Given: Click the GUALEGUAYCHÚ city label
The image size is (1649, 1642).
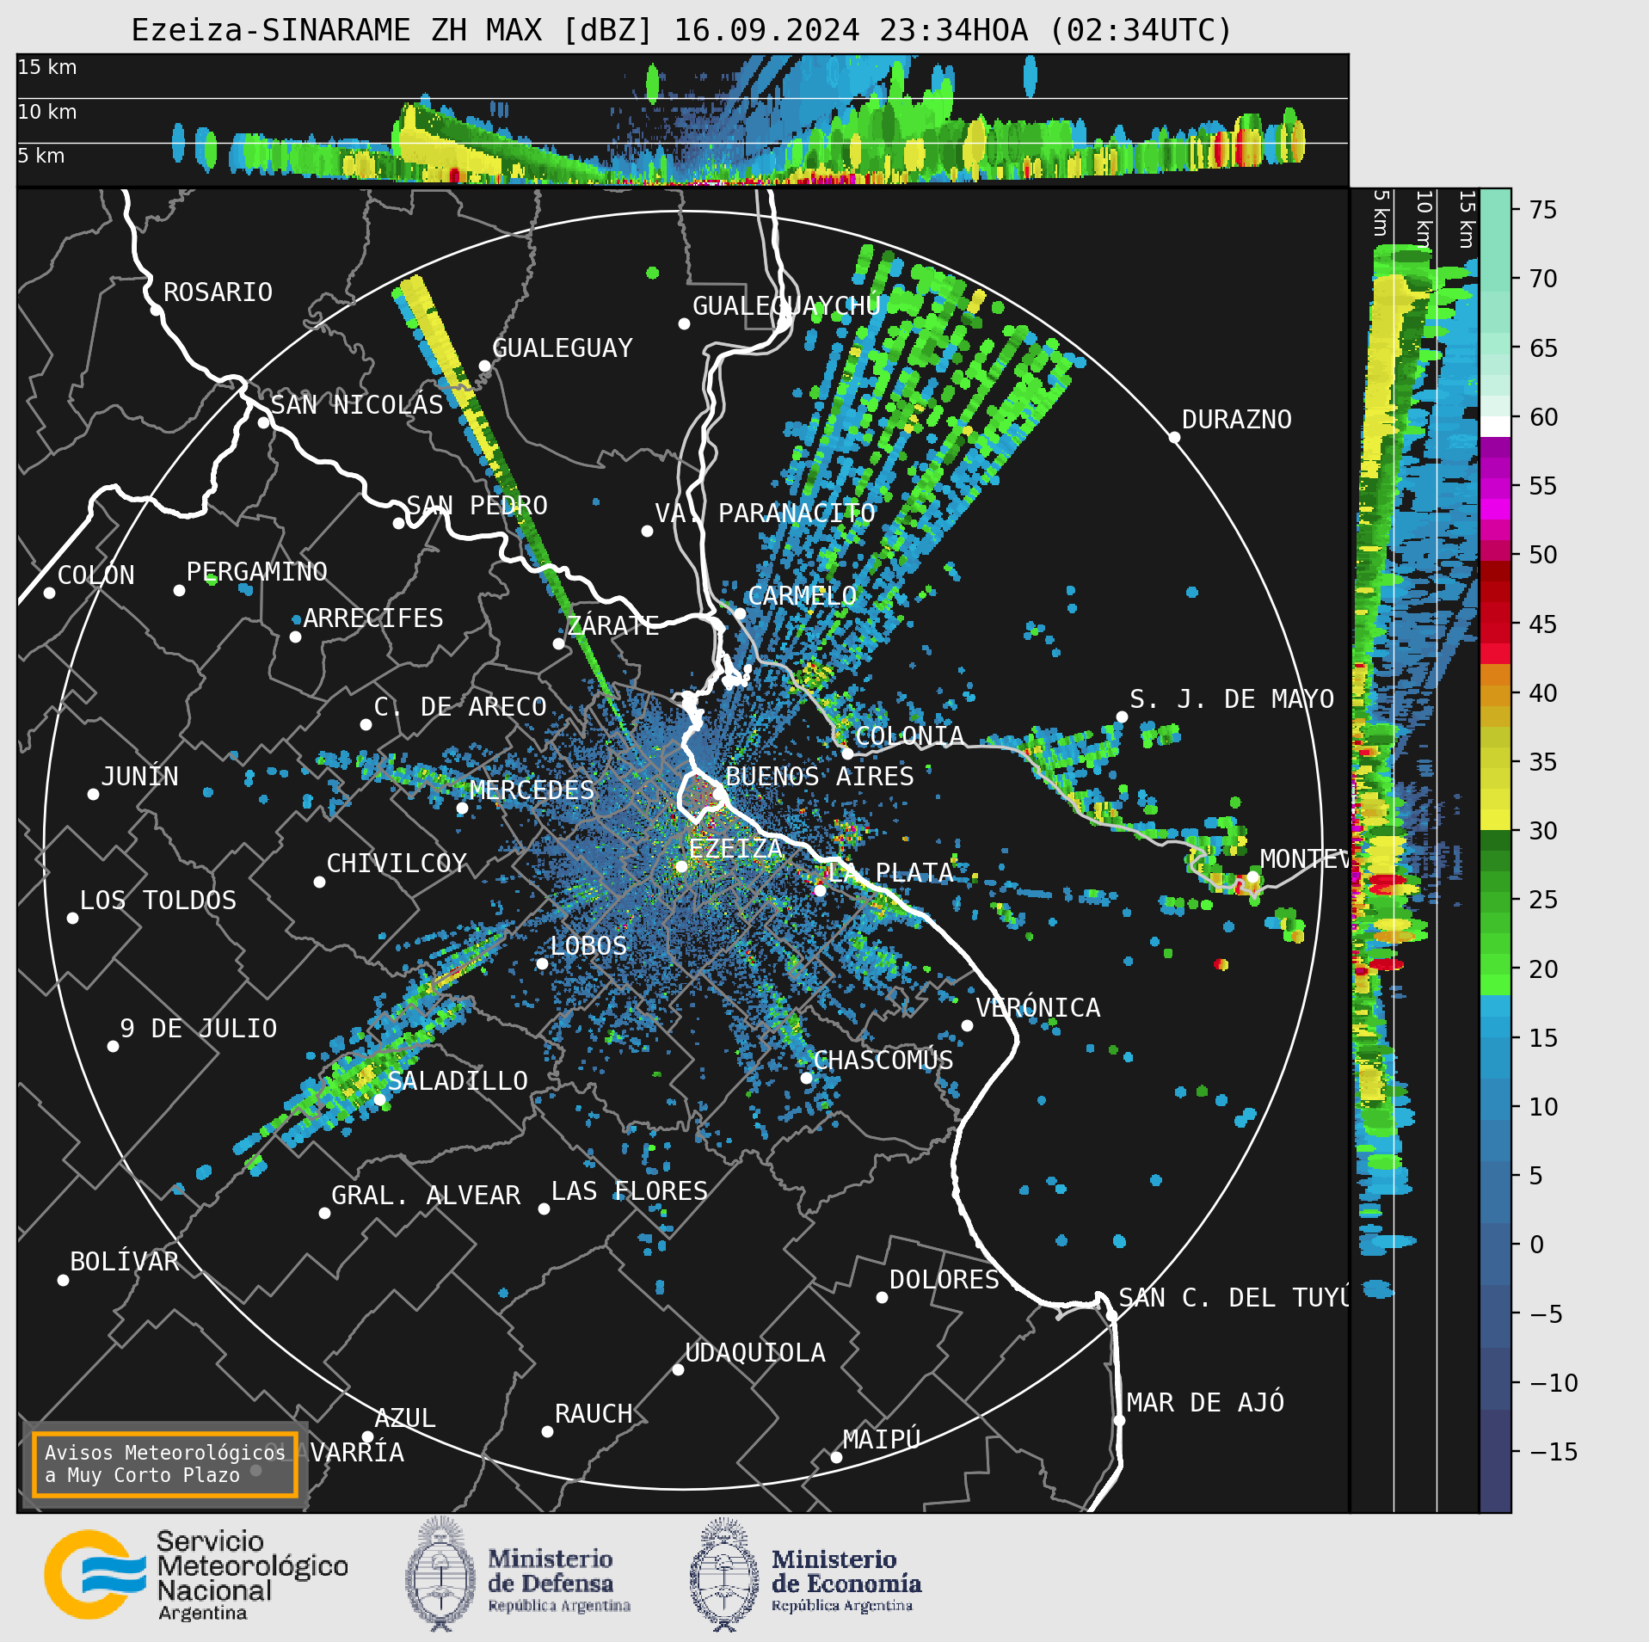Looking at the screenshot, I should (786, 305).
